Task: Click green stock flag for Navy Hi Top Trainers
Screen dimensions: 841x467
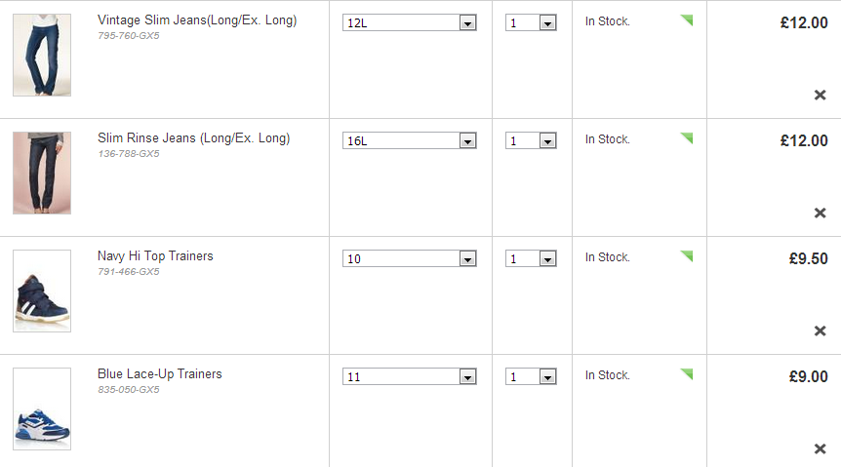Action: [x=687, y=255]
